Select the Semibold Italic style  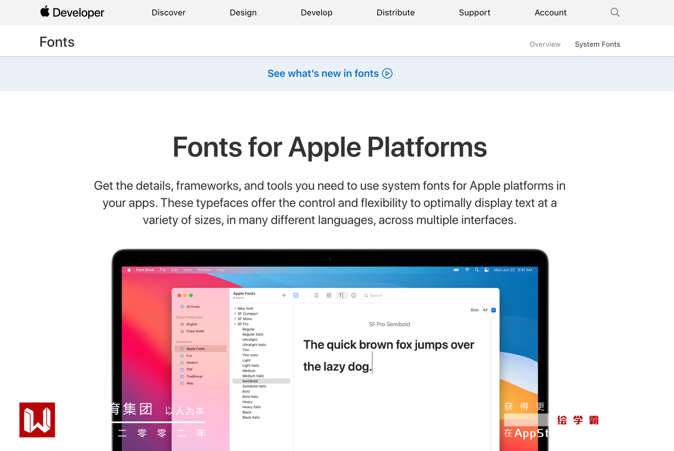point(254,386)
